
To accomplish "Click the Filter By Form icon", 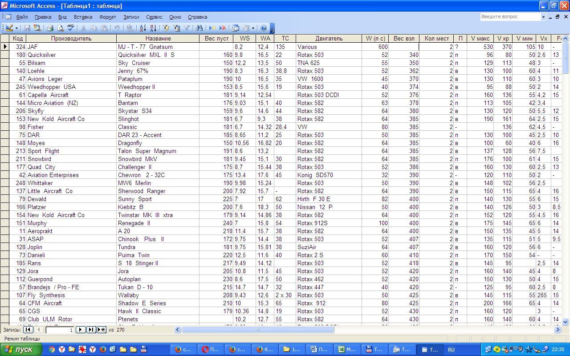I will [176, 28].
